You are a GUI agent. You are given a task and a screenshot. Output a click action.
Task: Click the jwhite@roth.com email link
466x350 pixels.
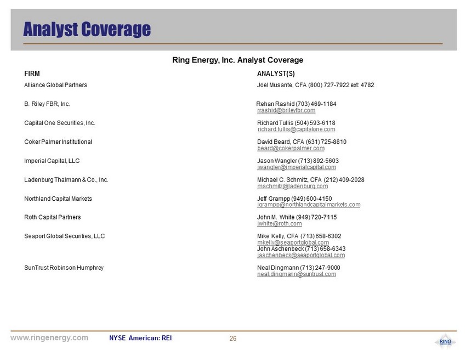point(280,224)
